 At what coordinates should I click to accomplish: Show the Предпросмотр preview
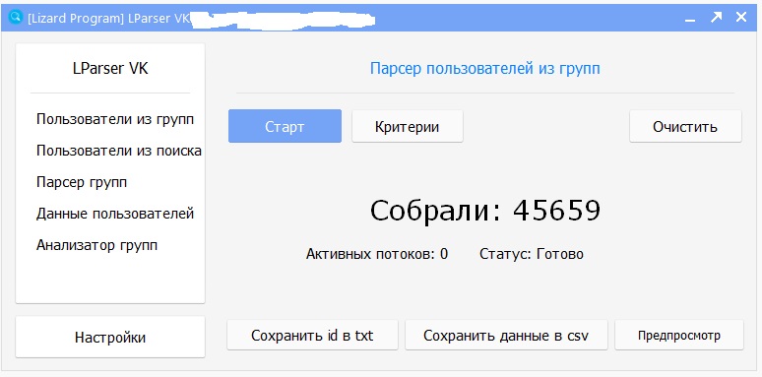[x=679, y=336]
